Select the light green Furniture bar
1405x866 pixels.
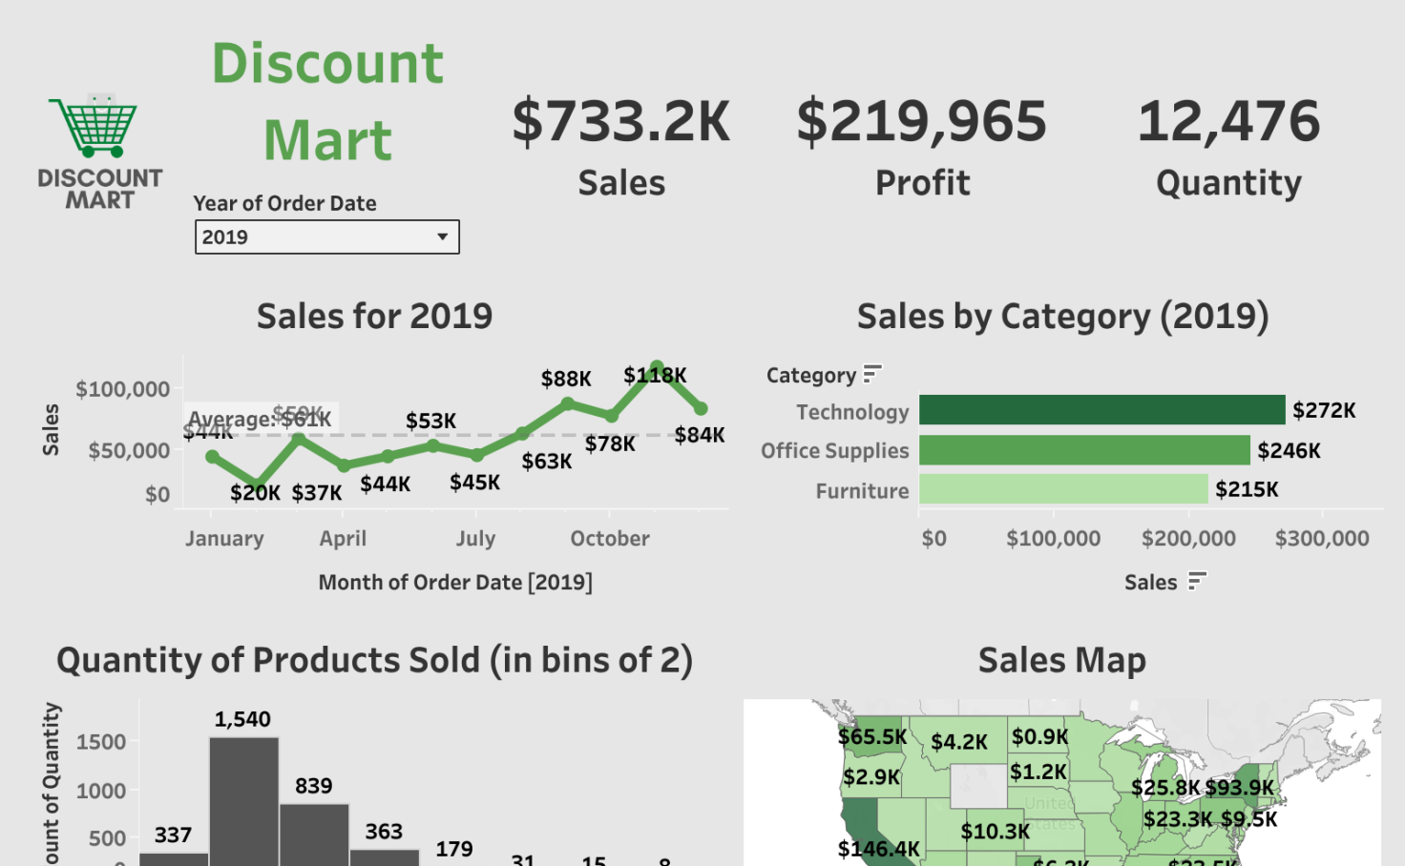pos(1063,489)
